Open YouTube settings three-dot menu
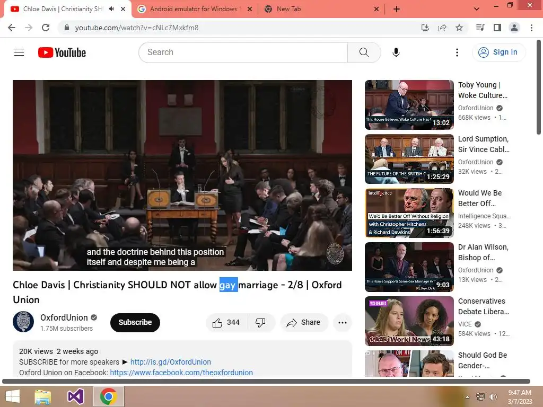The width and height of the screenshot is (543, 407). 457,52
